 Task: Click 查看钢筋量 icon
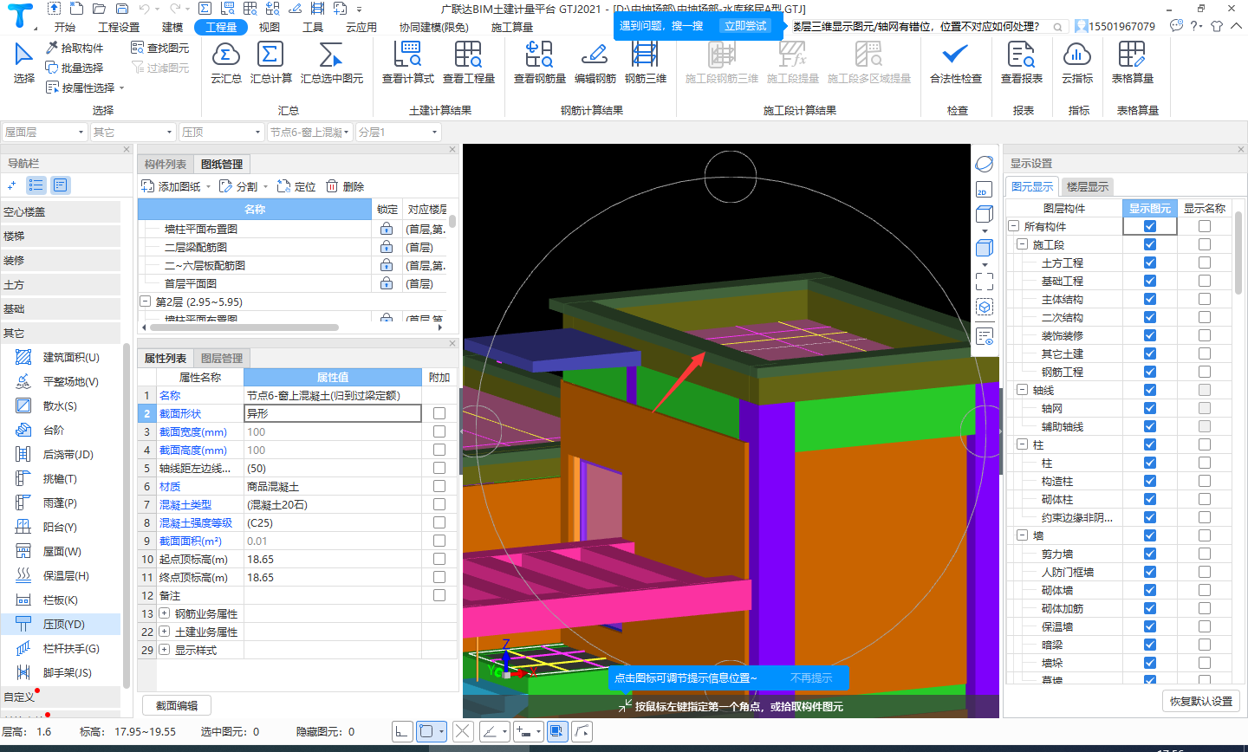click(x=539, y=62)
